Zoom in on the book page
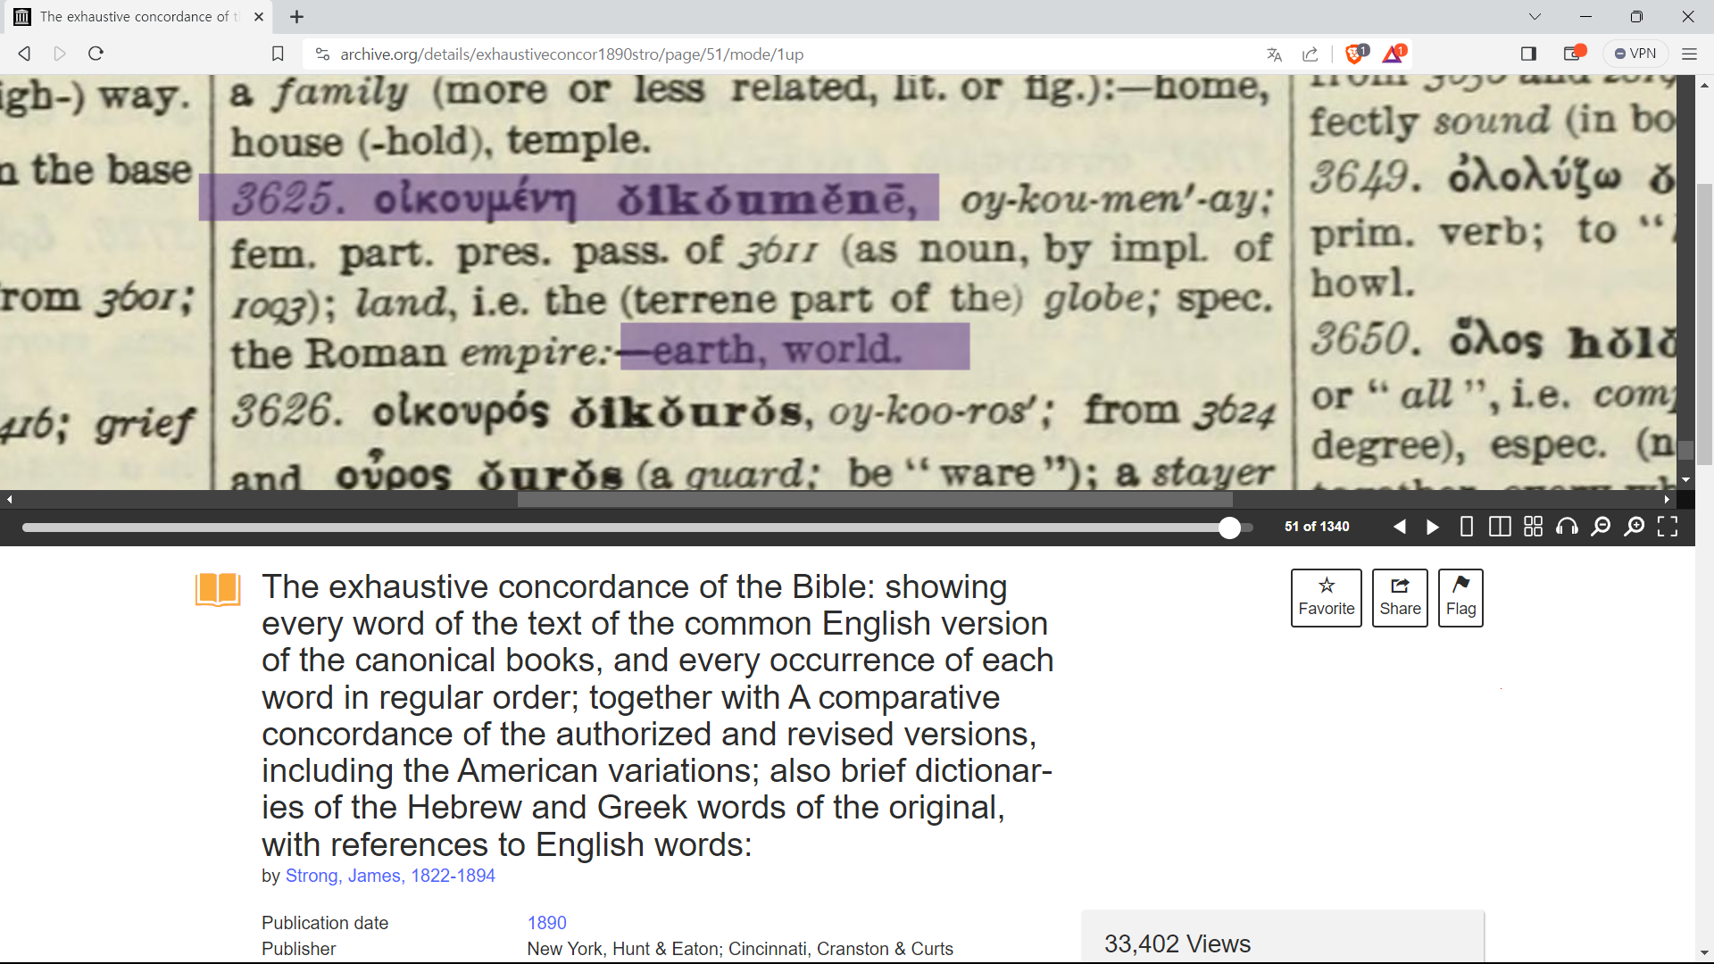This screenshot has width=1714, height=964. point(1634,527)
